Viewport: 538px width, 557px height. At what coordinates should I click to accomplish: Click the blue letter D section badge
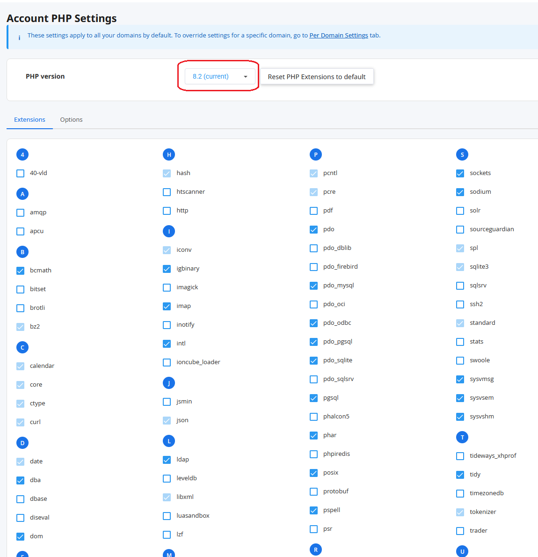point(22,443)
